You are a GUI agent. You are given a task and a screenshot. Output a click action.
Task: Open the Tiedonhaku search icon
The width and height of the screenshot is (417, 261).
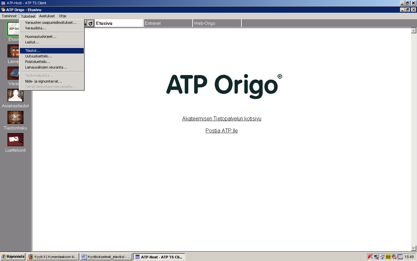tap(15, 117)
